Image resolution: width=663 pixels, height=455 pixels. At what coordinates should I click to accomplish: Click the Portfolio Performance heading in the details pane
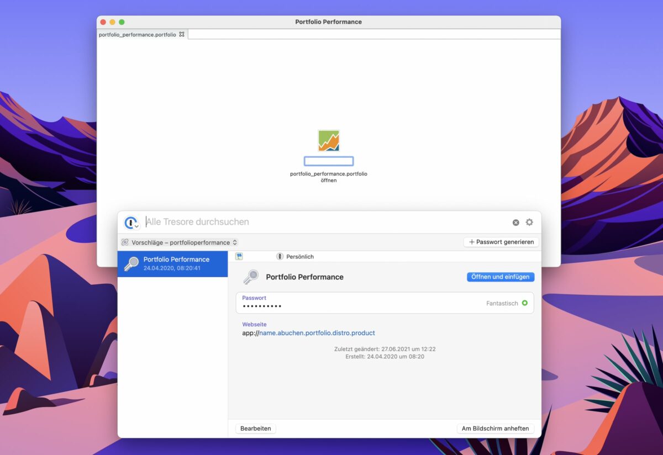304,277
